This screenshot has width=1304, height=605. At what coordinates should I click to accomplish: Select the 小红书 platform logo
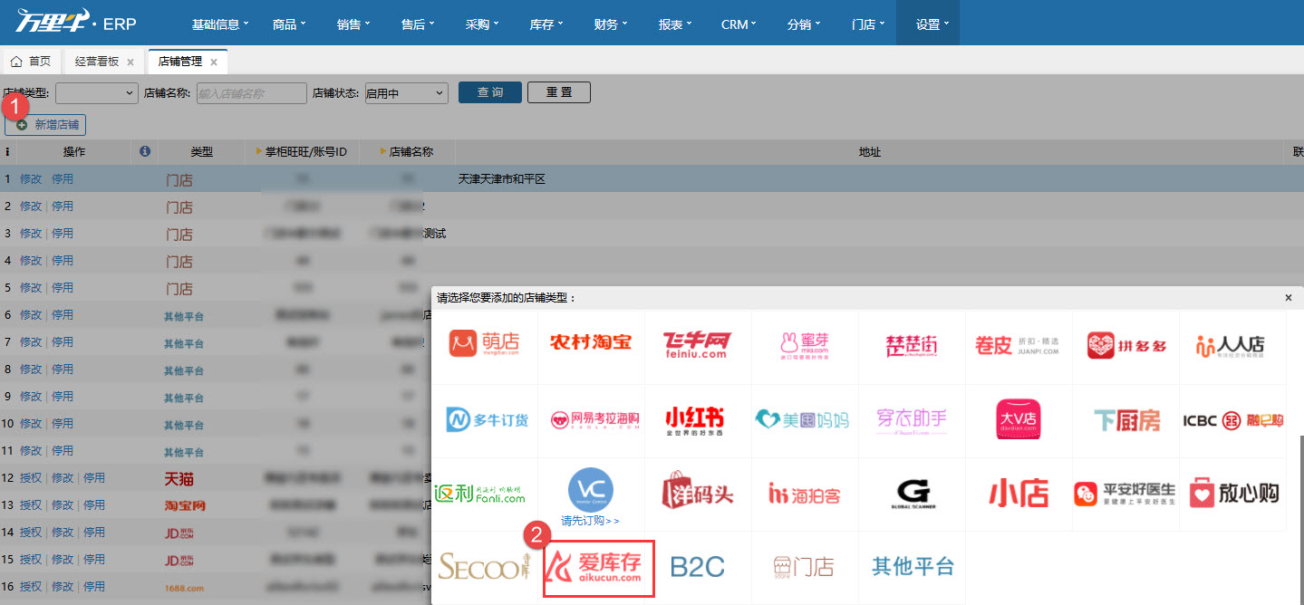point(698,420)
